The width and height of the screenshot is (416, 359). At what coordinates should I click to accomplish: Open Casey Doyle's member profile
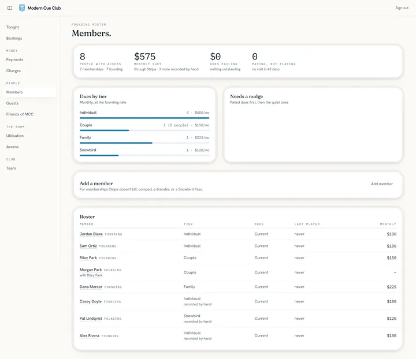coord(91,301)
